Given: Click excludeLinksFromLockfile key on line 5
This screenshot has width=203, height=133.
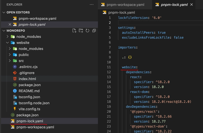Looking at the screenshot, I should (146, 37).
